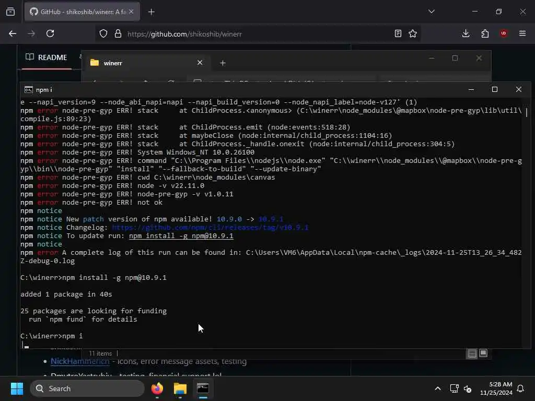Bookmark this page with star
The width and height of the screenshot is (535, 401).
[413, 33]
